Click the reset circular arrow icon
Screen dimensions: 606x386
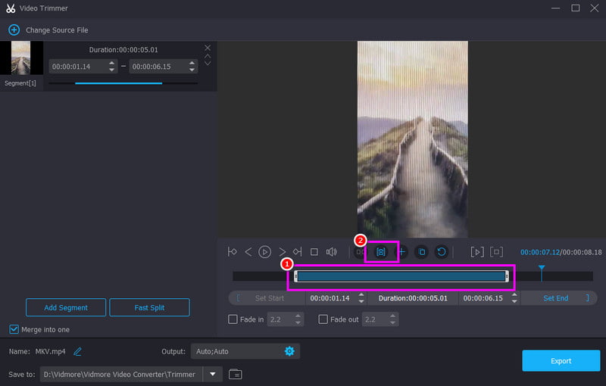(442, 252)
